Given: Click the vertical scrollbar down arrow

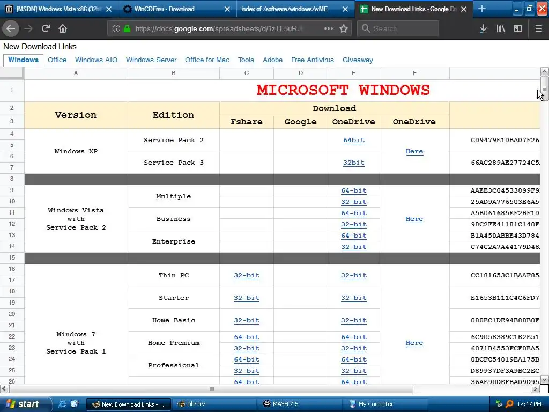Looking at the screenshot, I should (545, 380).
